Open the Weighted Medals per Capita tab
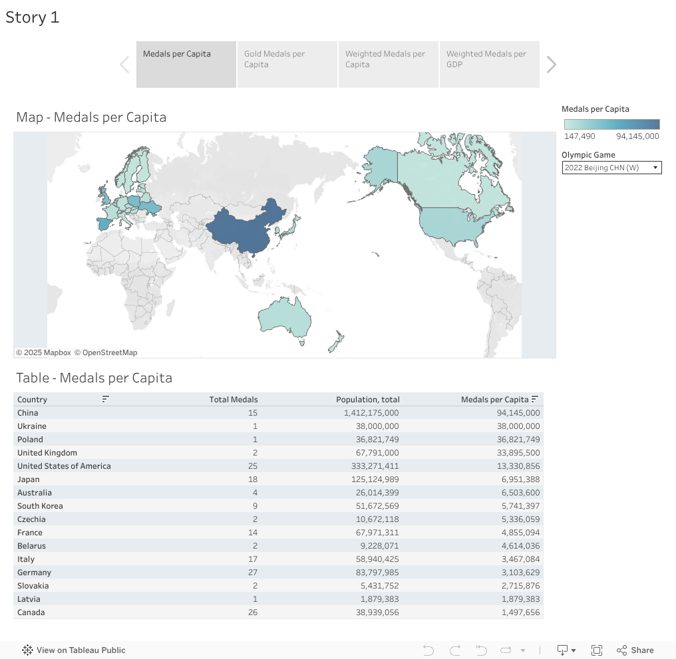Image resolution: width=676 pixels, height=659 pixels. tap(389, 65)
